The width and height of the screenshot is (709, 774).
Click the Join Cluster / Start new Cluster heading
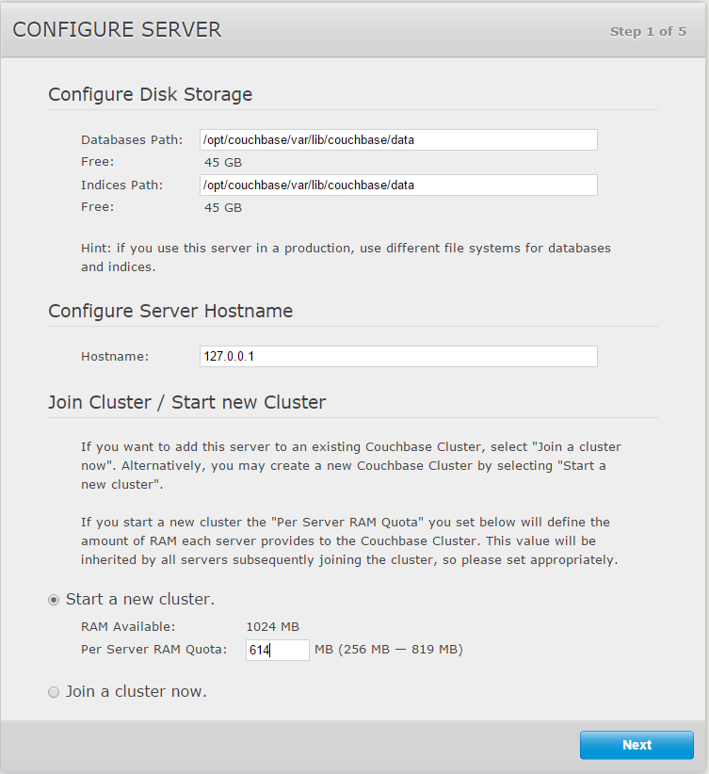(x=186, y=402)
